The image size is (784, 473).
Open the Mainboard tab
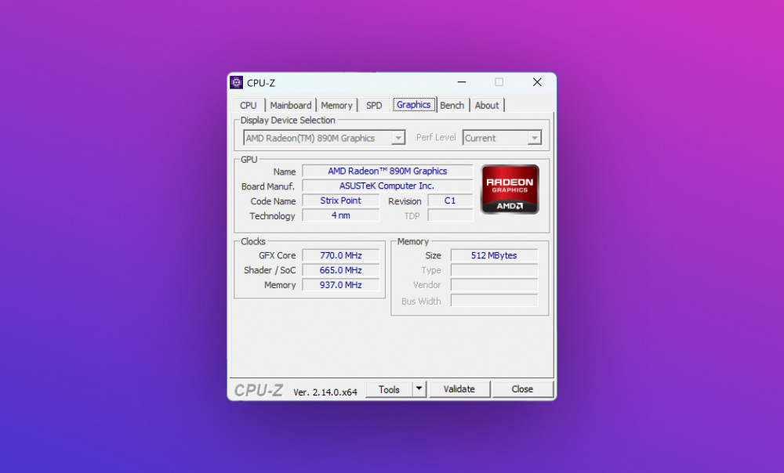coord(291,106)
